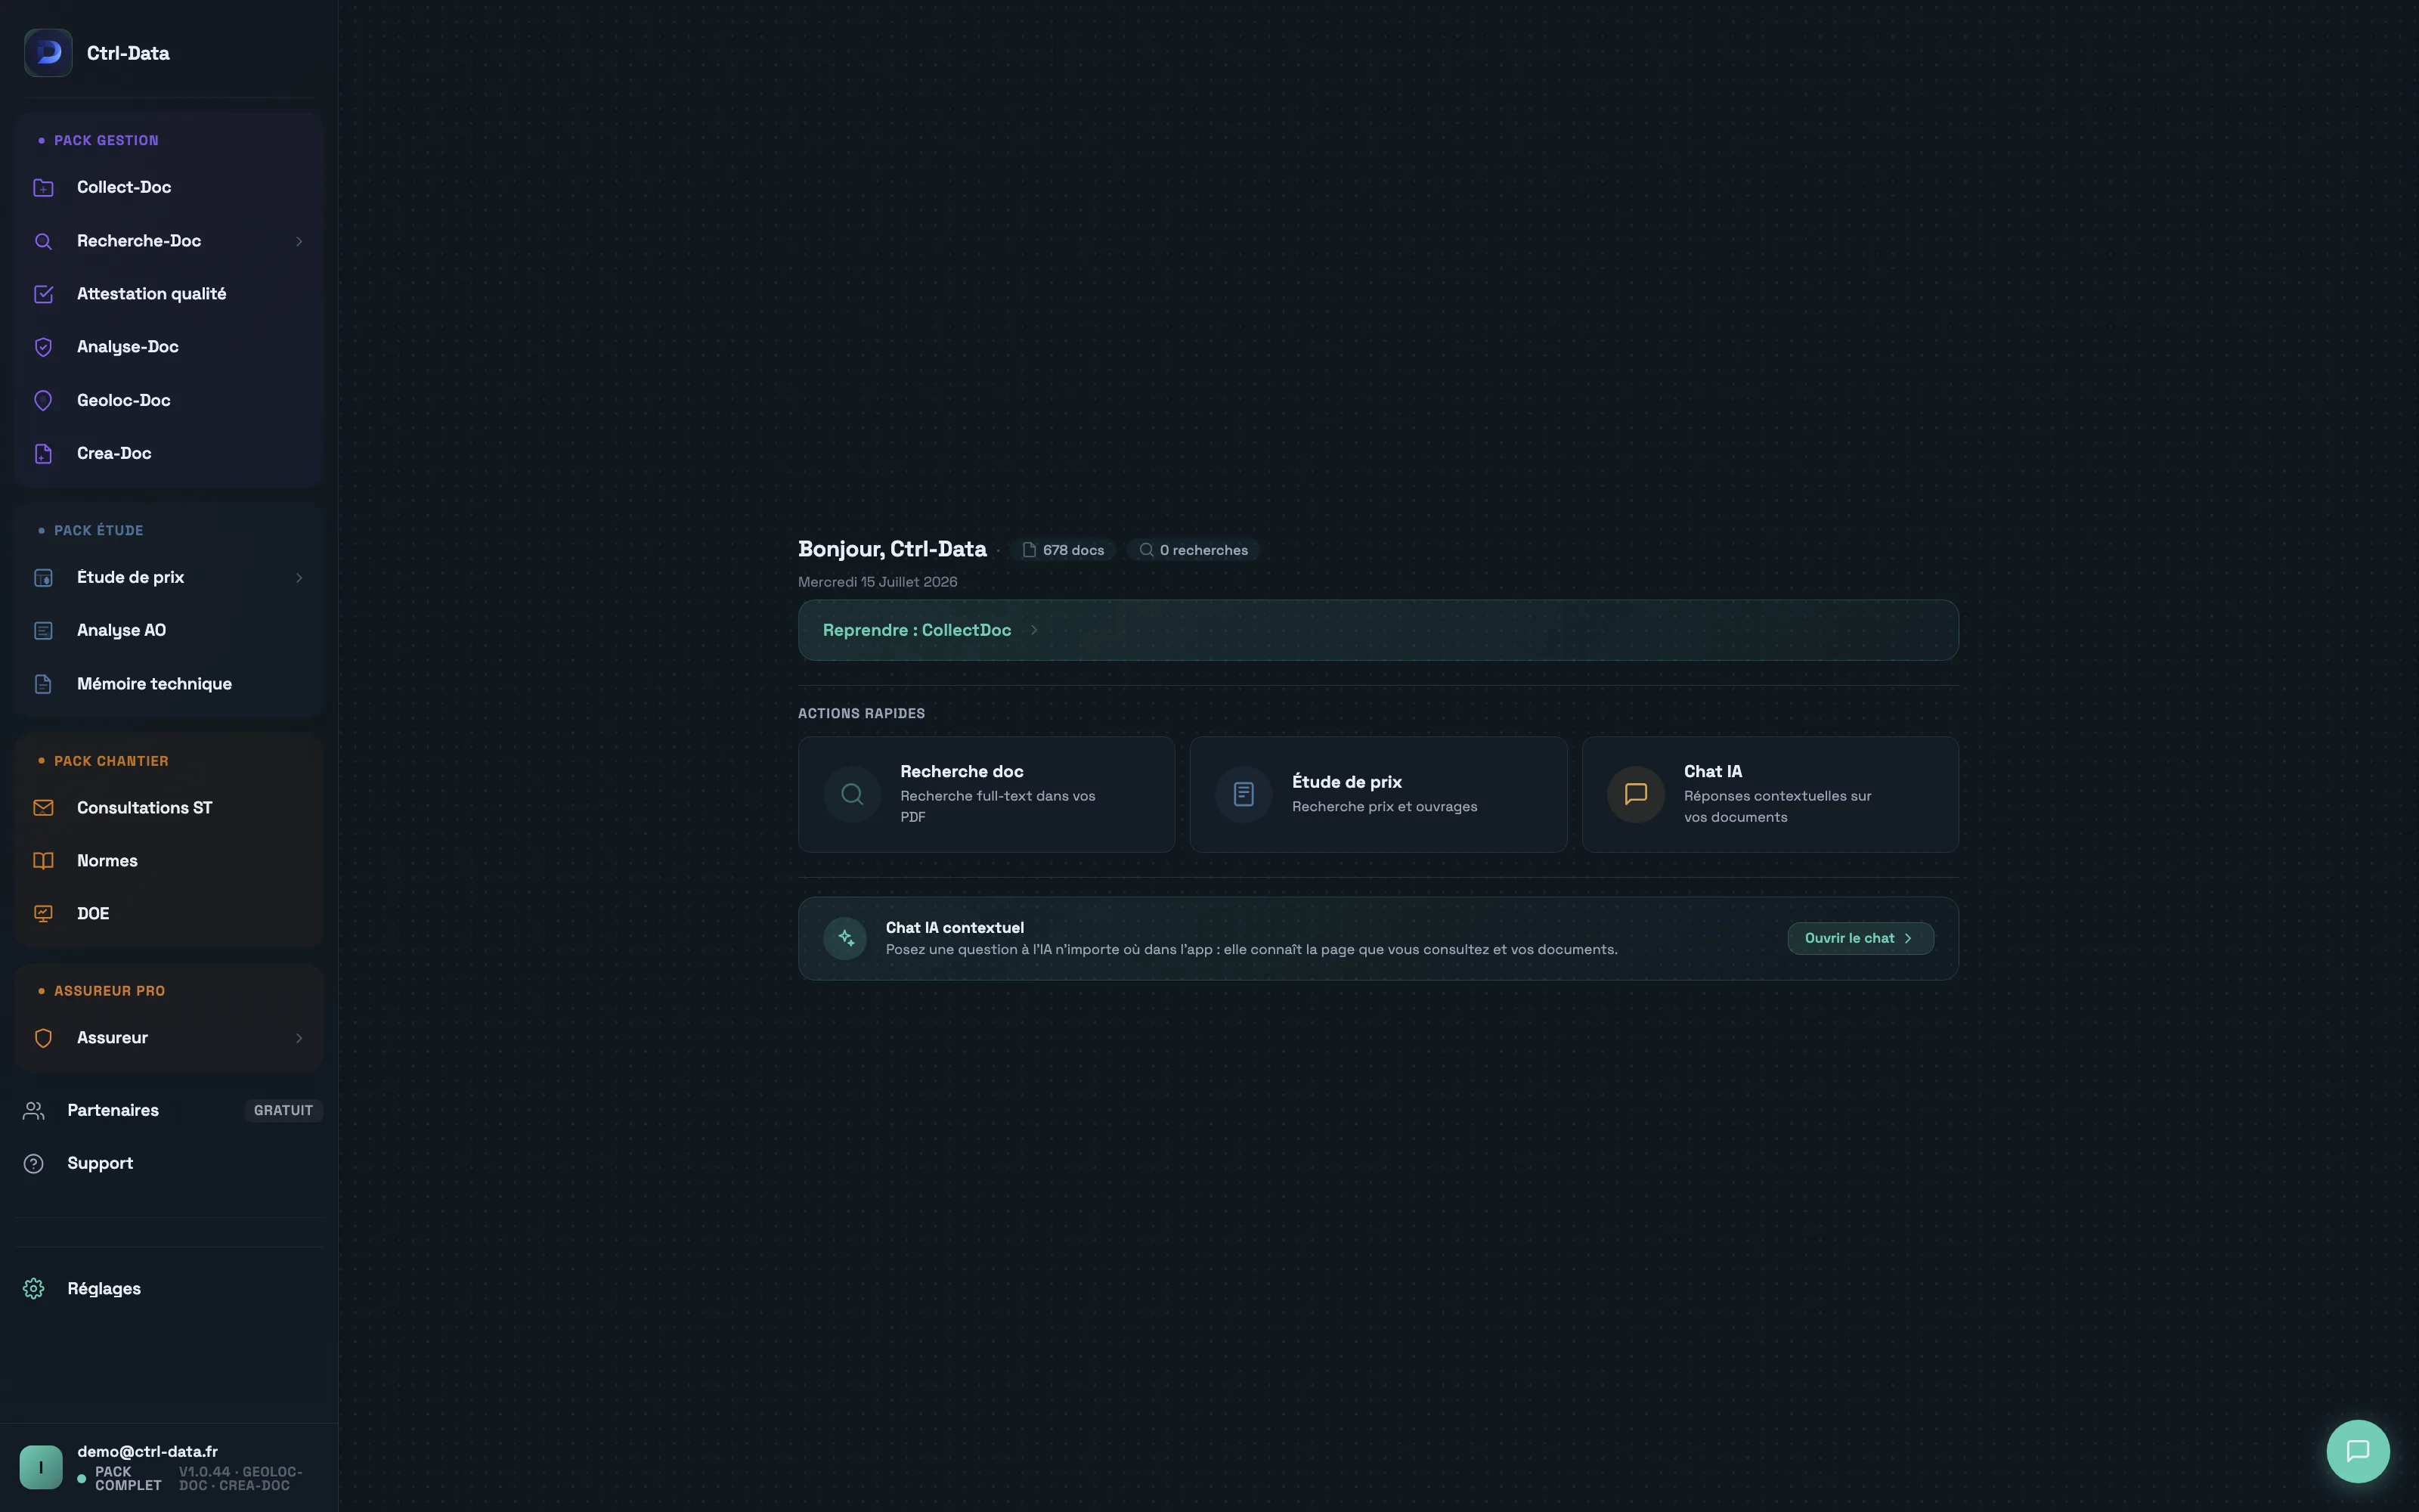
Task: Click the Ctrl-Data logo icon
Action: point(48,53)
